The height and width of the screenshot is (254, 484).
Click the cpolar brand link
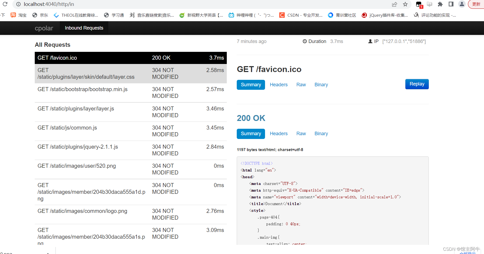(x=44, y=28)
